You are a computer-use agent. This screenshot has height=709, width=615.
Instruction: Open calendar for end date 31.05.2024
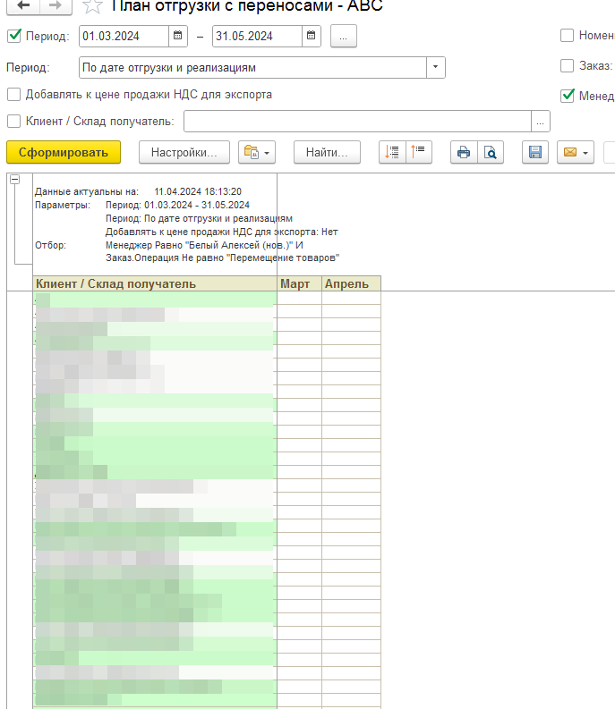(x=311, y=37)
